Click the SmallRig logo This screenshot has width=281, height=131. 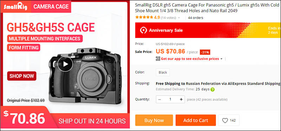(x=15, y=6)
